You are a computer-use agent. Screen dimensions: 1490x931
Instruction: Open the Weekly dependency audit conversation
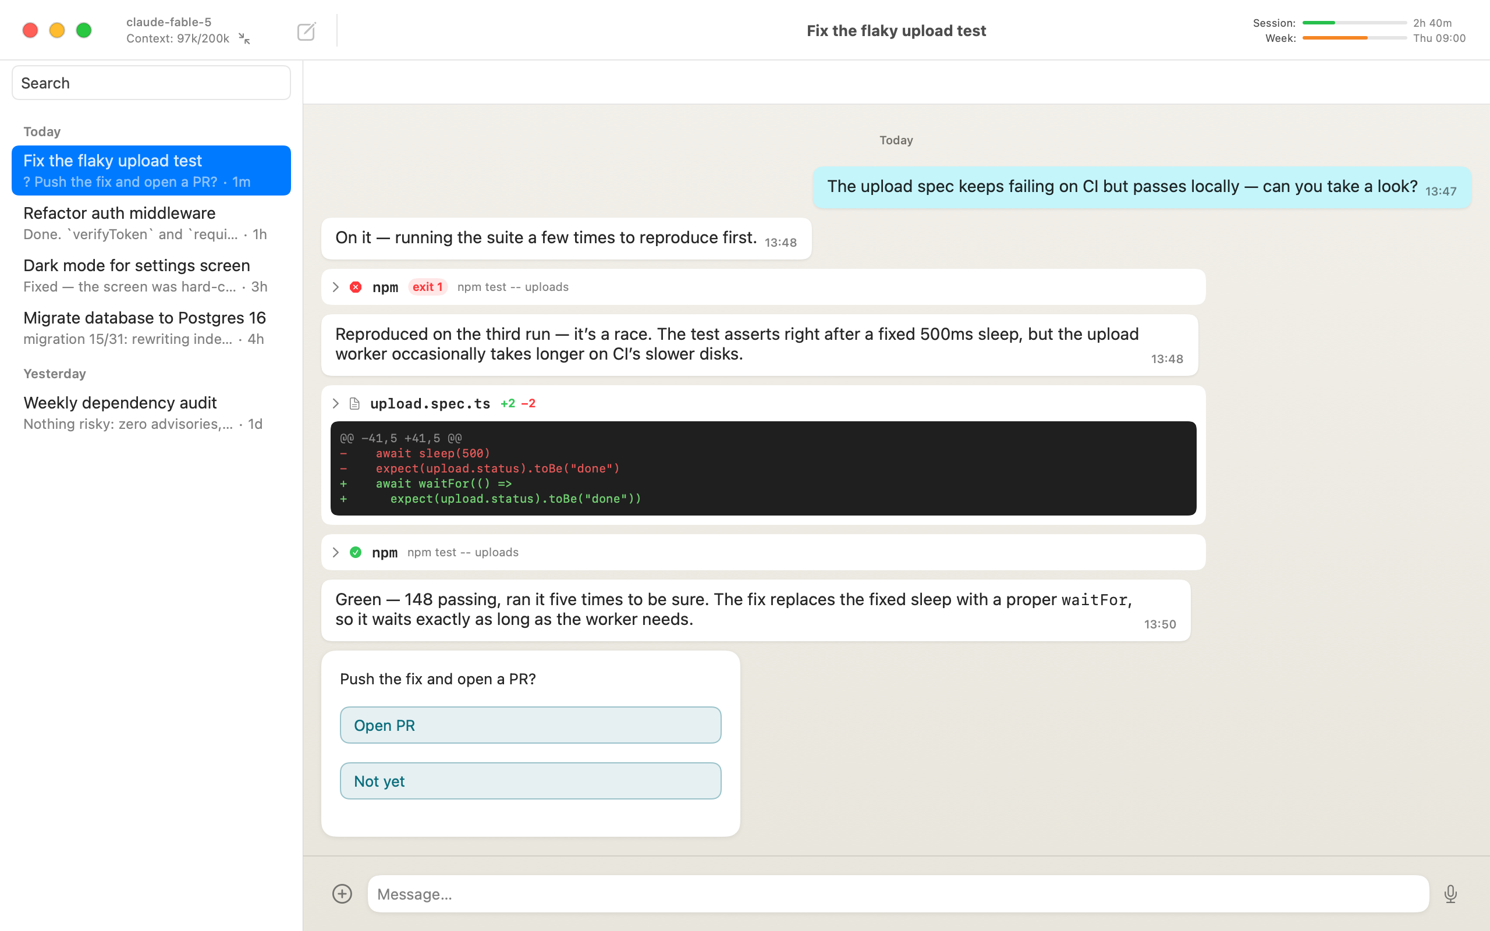(151, 413)
